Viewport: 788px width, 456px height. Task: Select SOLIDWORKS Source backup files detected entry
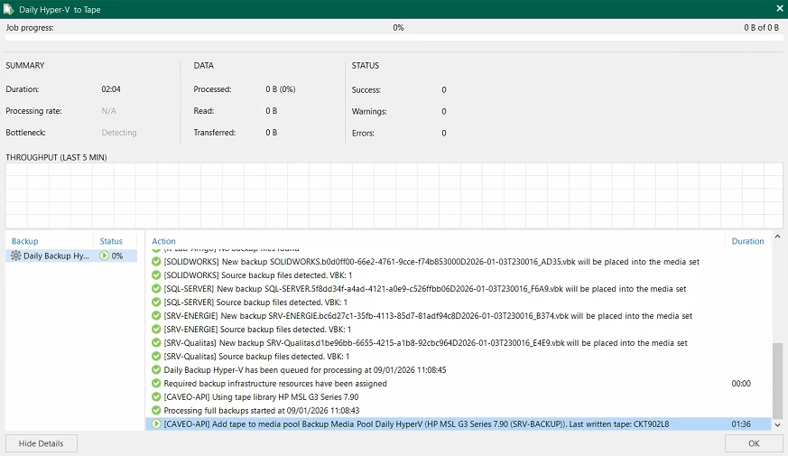point(459,275)
